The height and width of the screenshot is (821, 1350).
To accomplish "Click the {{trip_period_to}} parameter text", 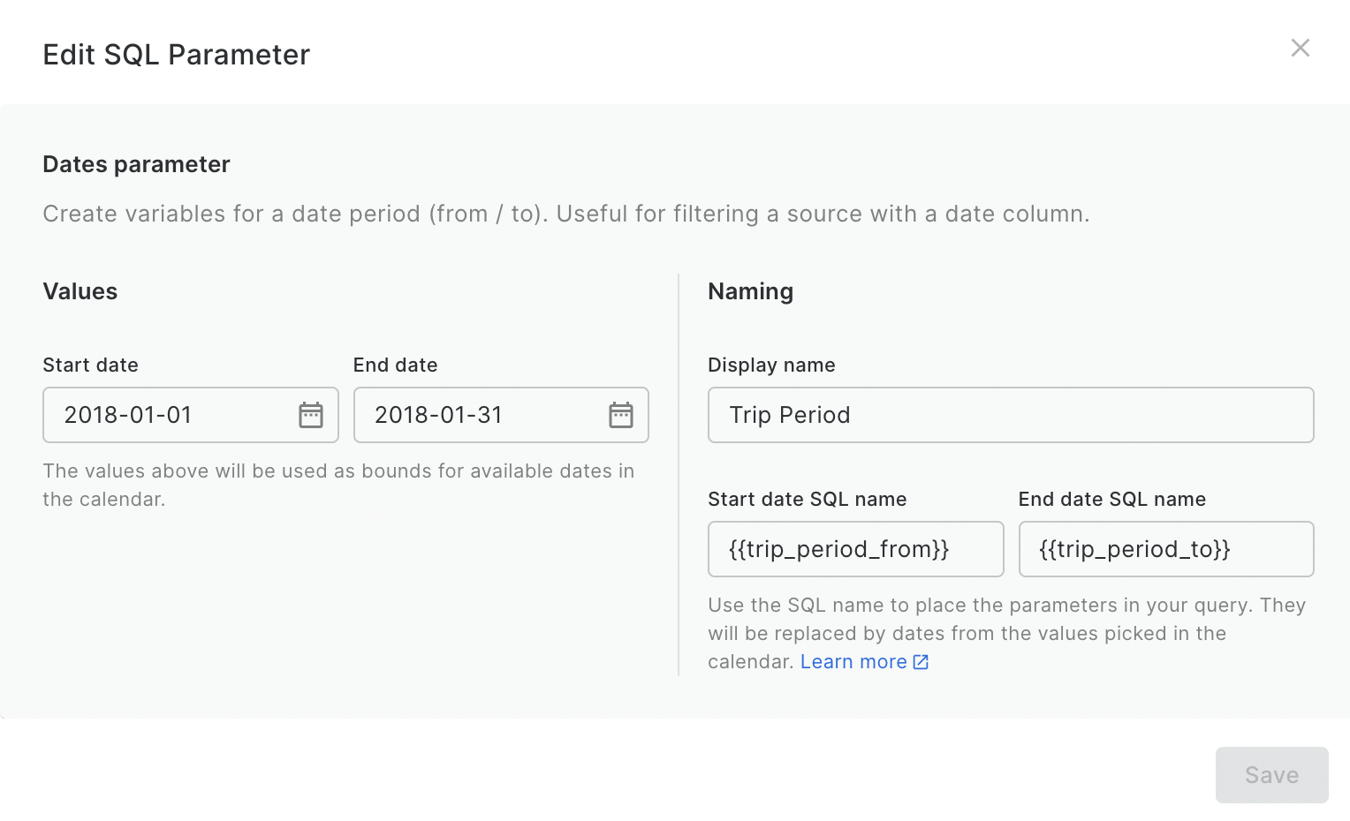I will 1136,549.
